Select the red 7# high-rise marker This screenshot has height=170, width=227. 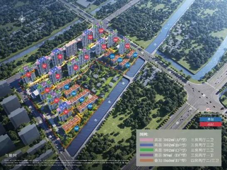(x=59, y=57)
